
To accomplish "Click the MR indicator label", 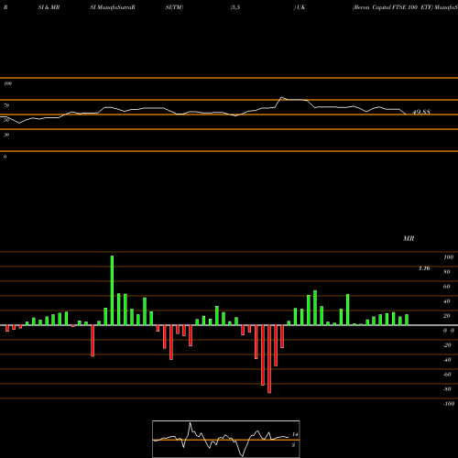I will (x=409, y=238).
